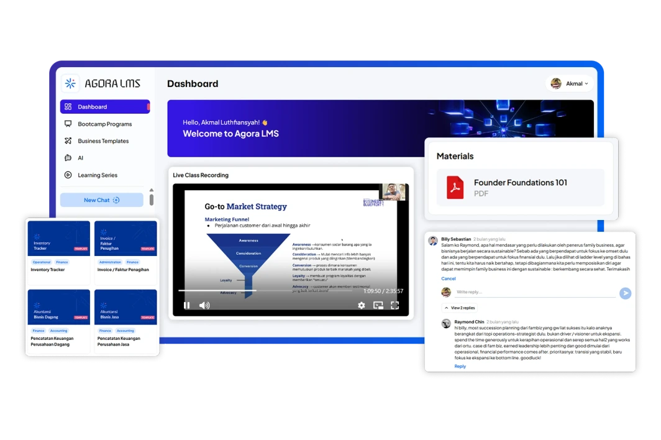661x440 pixels.
Task: Click the Write reply input field
Action: pyautogui.click(x=534, y=292)
